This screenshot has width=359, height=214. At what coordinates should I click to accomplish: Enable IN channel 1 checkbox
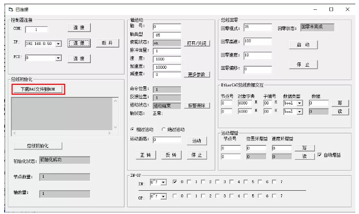189,182
